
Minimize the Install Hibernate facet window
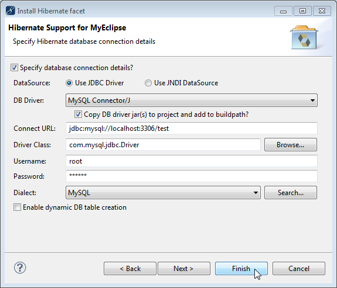pos(283,11)
